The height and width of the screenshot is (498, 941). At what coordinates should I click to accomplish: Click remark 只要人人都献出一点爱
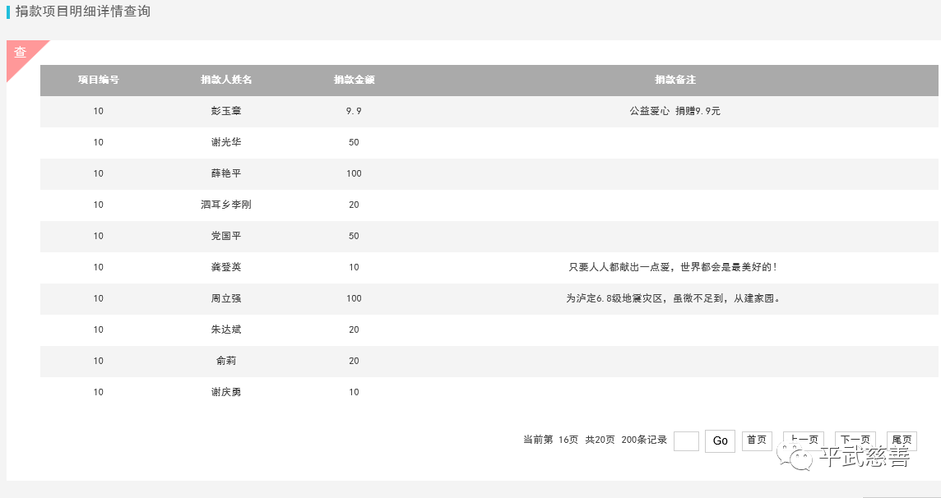point(674,267)
